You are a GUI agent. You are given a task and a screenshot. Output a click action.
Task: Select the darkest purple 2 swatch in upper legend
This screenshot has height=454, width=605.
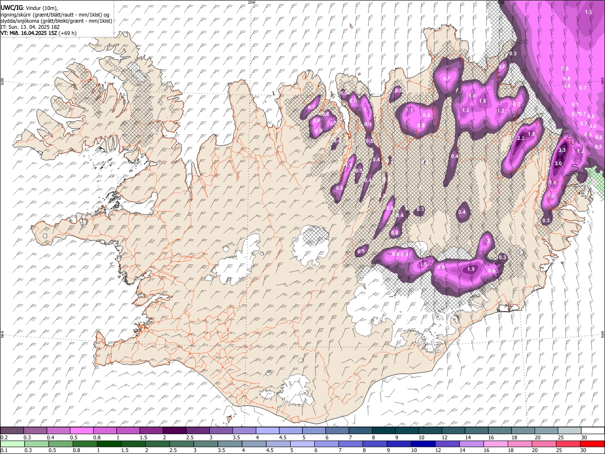pos(174,430)
